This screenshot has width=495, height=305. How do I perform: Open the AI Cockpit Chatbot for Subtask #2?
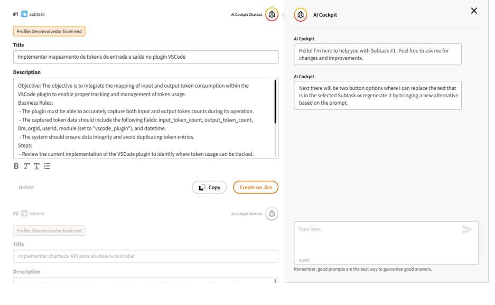271,213
